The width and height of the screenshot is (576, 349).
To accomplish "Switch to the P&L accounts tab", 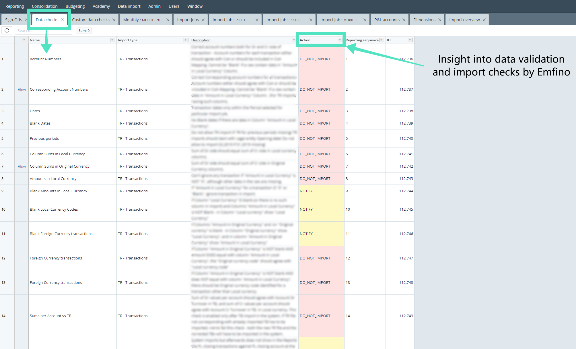I will [x=387, y=20].
